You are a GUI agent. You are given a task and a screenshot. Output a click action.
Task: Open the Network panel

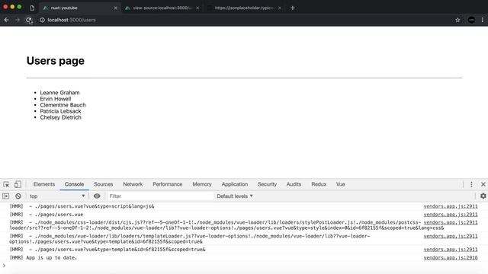[x=133, y=184]
